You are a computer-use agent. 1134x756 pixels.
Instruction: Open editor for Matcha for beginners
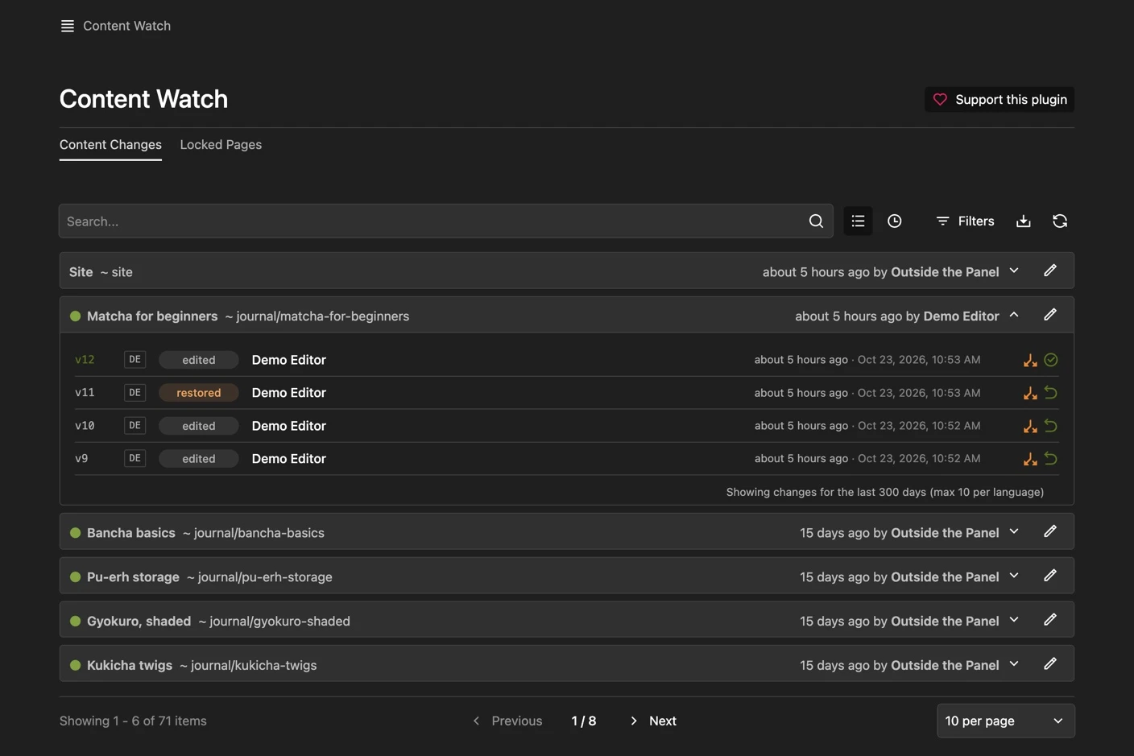click(1050, 316)
